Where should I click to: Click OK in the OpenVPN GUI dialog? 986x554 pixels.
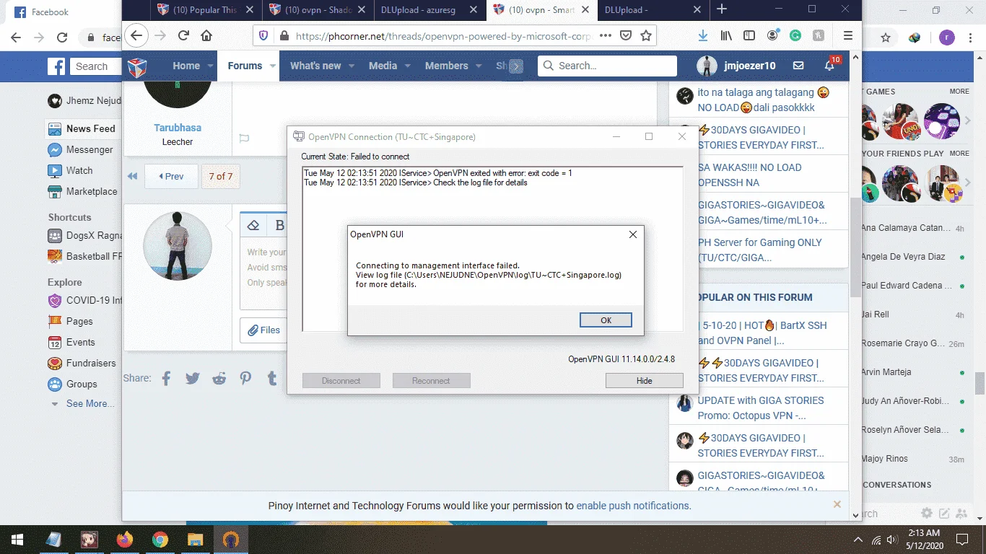point(606,320)
